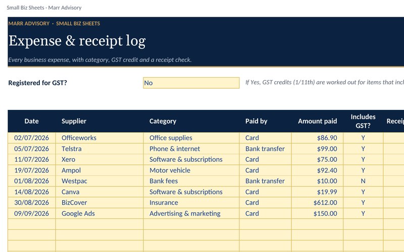Click the Includes GST? column header
The width and height of the screenshot is (404, 252).
(363, 121)
